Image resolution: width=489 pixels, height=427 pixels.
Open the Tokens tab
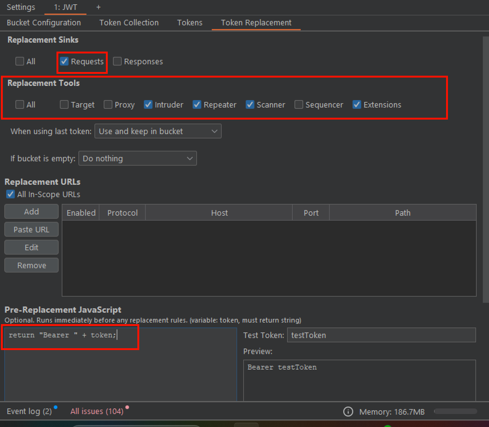190,23
